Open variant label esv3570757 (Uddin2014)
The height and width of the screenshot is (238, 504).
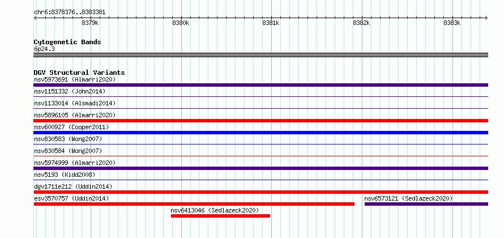click(x=71, y=198)
